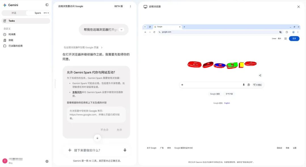
Task: Open the browser profile icon
Action: point(293,32)
